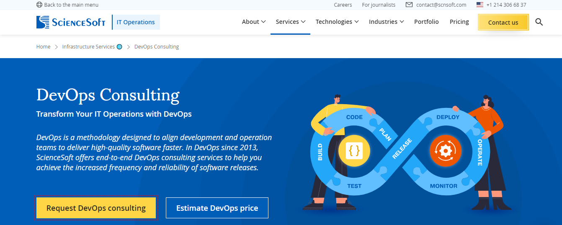Click the TEST label on the infinity loop
This screenshot has height=225, width=562.
click(354, 186)
